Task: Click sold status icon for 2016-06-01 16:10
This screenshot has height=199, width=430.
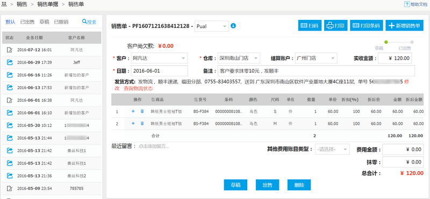Action: (x=10, y=112)
